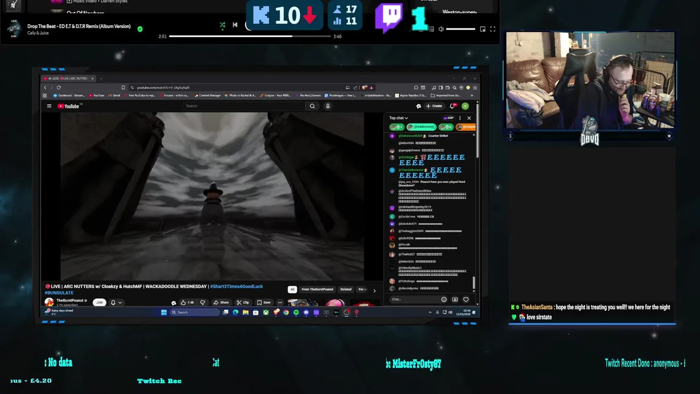Click the Join membership button

pyautogui.click(x=100, y=302)
